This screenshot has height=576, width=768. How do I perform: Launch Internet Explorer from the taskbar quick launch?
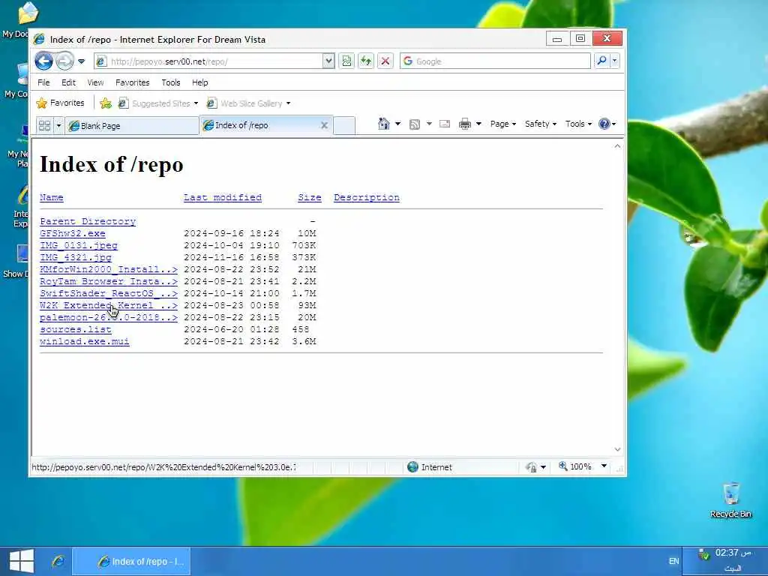tap(58, 561)
